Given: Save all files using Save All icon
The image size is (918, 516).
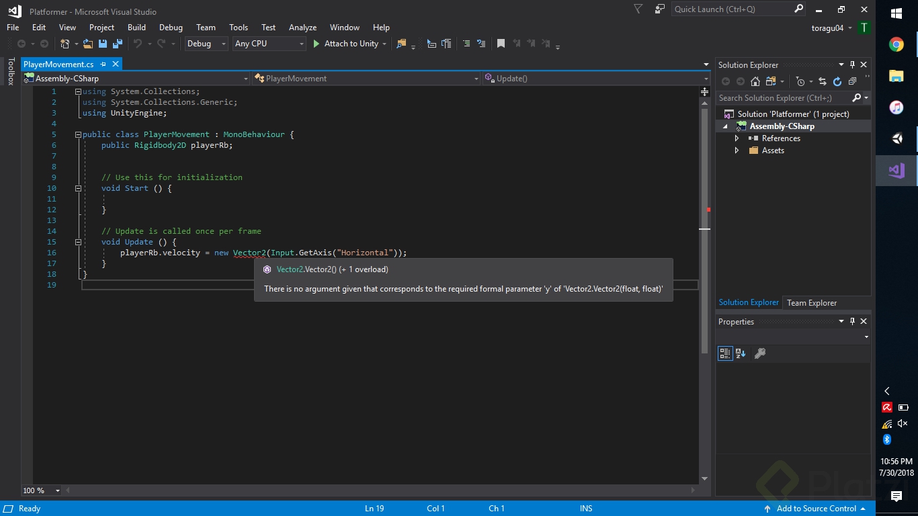Looking at the screenshot, I should 118,44.
